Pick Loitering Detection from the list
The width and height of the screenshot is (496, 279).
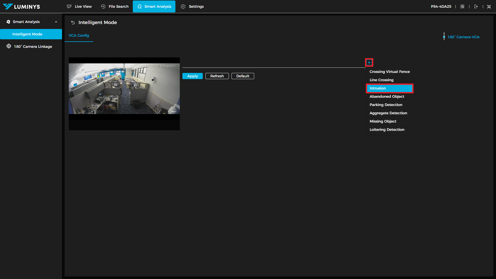coord(387,130)
